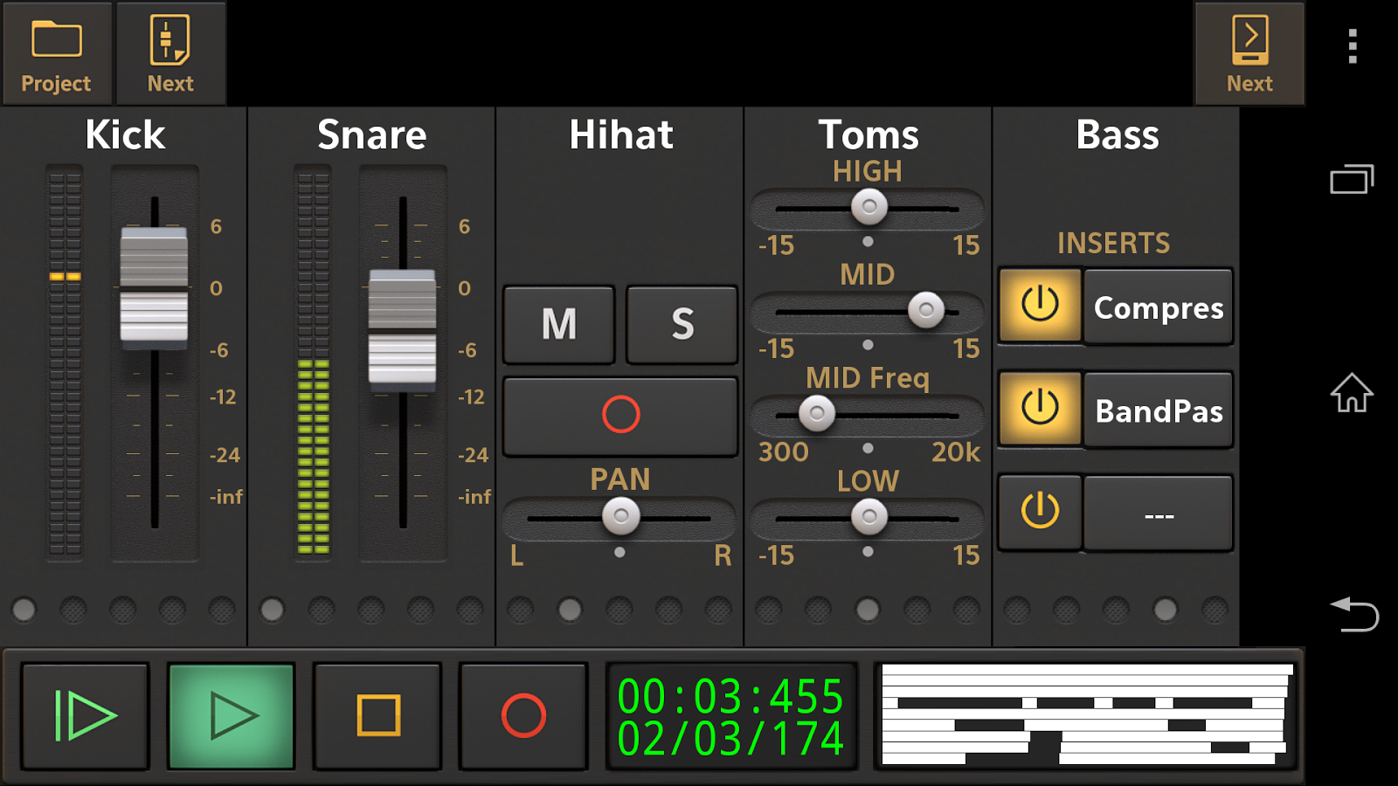Image resolution: width=1398 pixels, height=786 pixels.
Task: Click the return-to-start transport icon
Action: coord(84,714)
